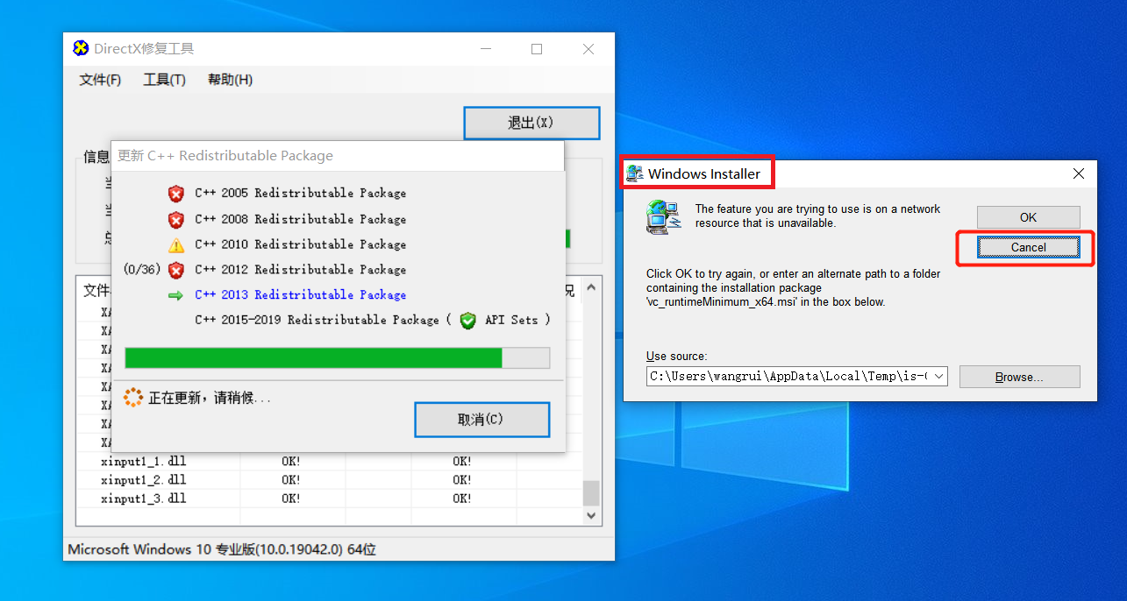Click the C++ 2005 Redistributable Package text
The width and height of the screenshot is (1127, 601).
(x=301, y=193)
